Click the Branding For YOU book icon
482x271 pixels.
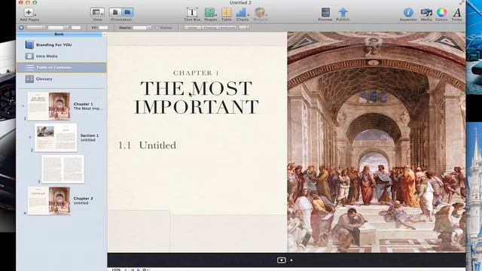click(29, 45)
